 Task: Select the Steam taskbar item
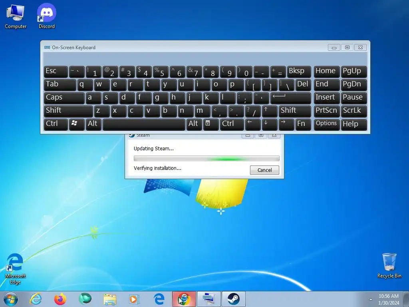pos(233,299)
